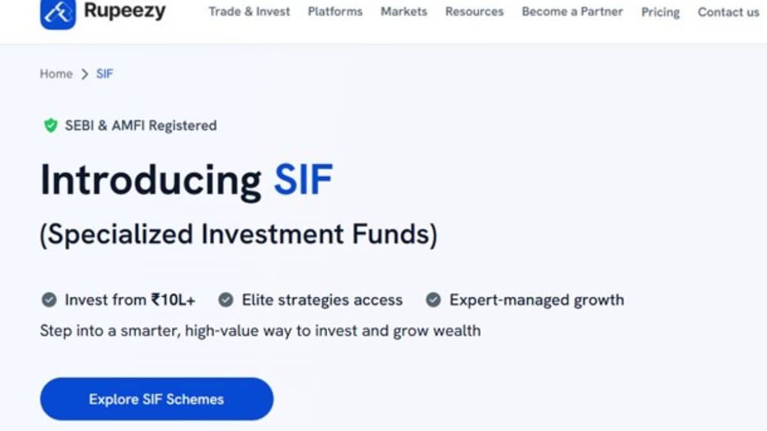The width and height of the screenshot is (767, 431).
Task: Go to Home via the breadcrumb
Action: 56,73
